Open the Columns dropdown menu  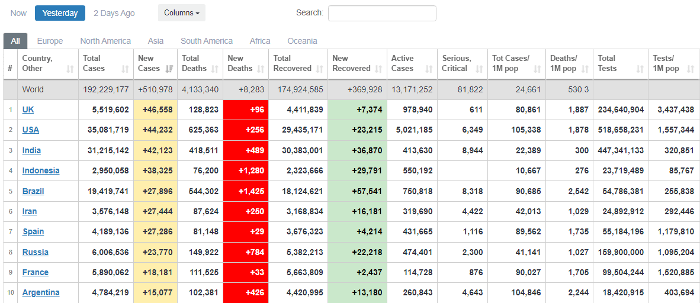[x=181, y=13]
